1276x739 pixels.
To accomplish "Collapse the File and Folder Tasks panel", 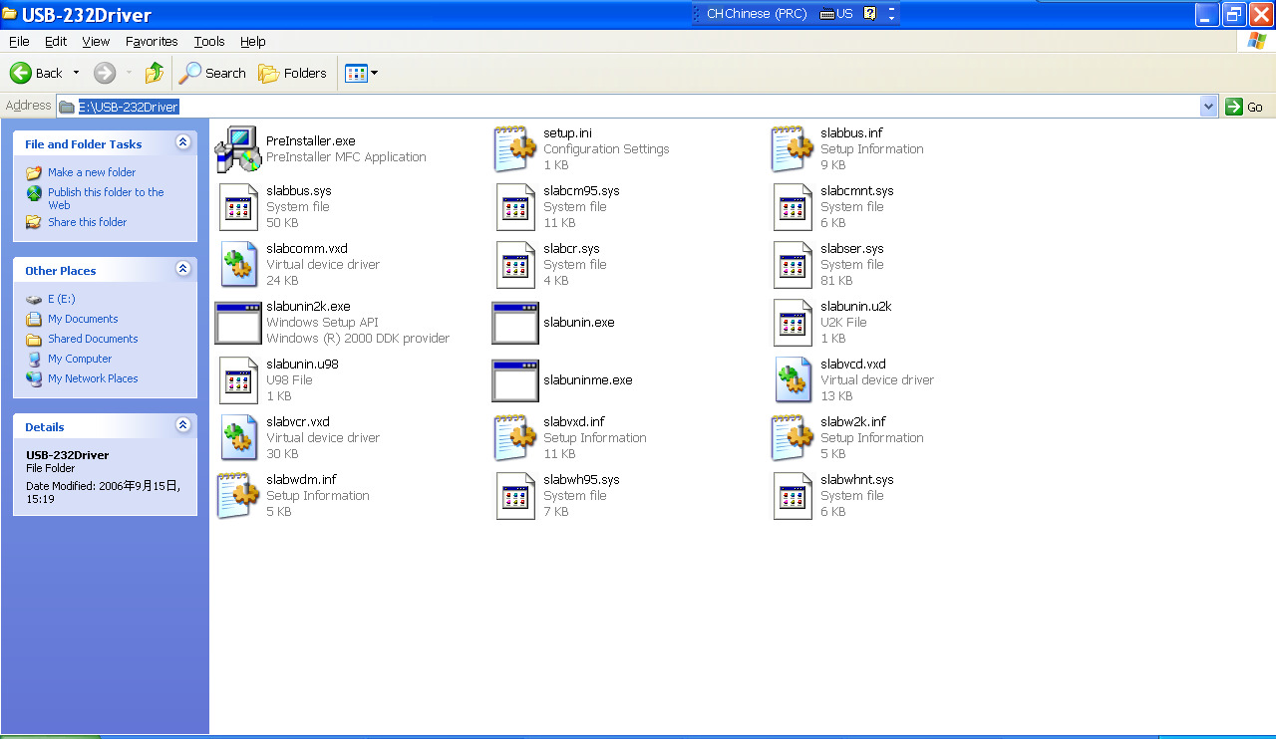I will point(182,142).
